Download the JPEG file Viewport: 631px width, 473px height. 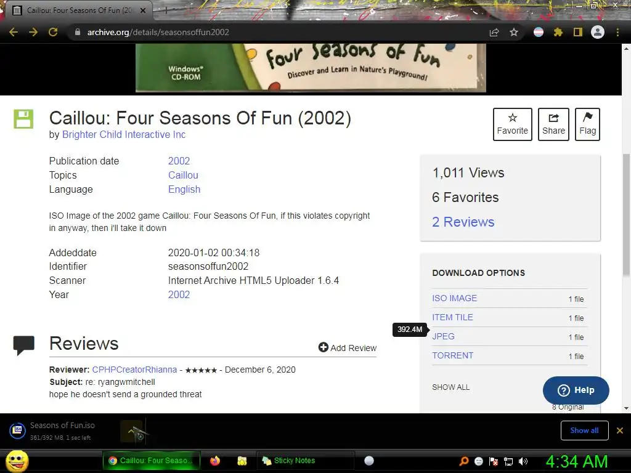coord(443,336)
